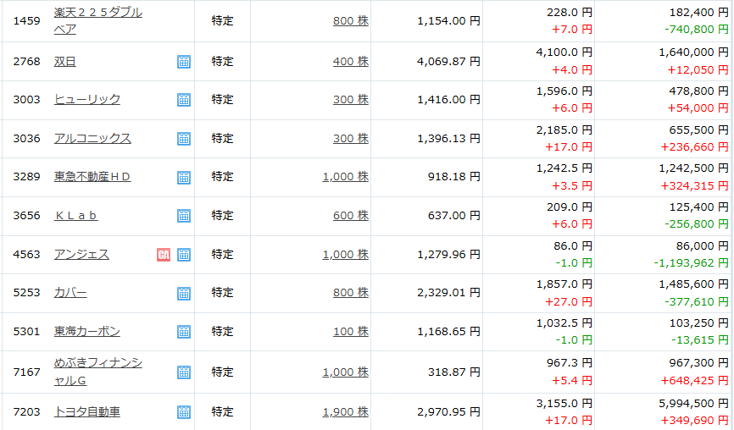Select the 400 株 holding quantity link
734x430 pixels.
coord(350,61)
